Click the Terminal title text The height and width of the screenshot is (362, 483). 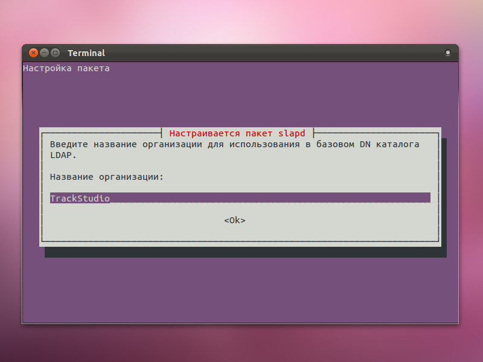pos(86,53)
